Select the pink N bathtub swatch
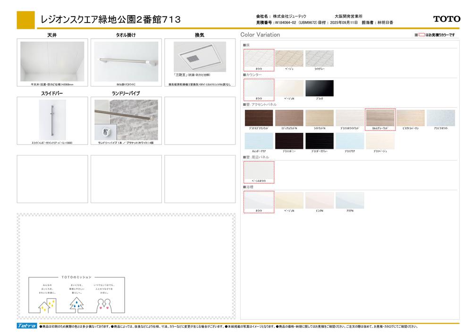This screenshot has height=333, width=472. point(319,200)
